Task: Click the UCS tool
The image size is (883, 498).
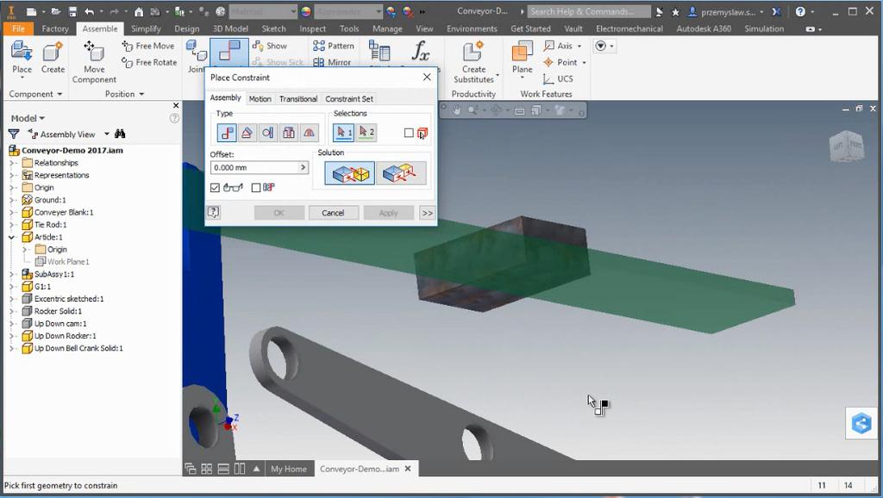Action: (x=558, y=78)
